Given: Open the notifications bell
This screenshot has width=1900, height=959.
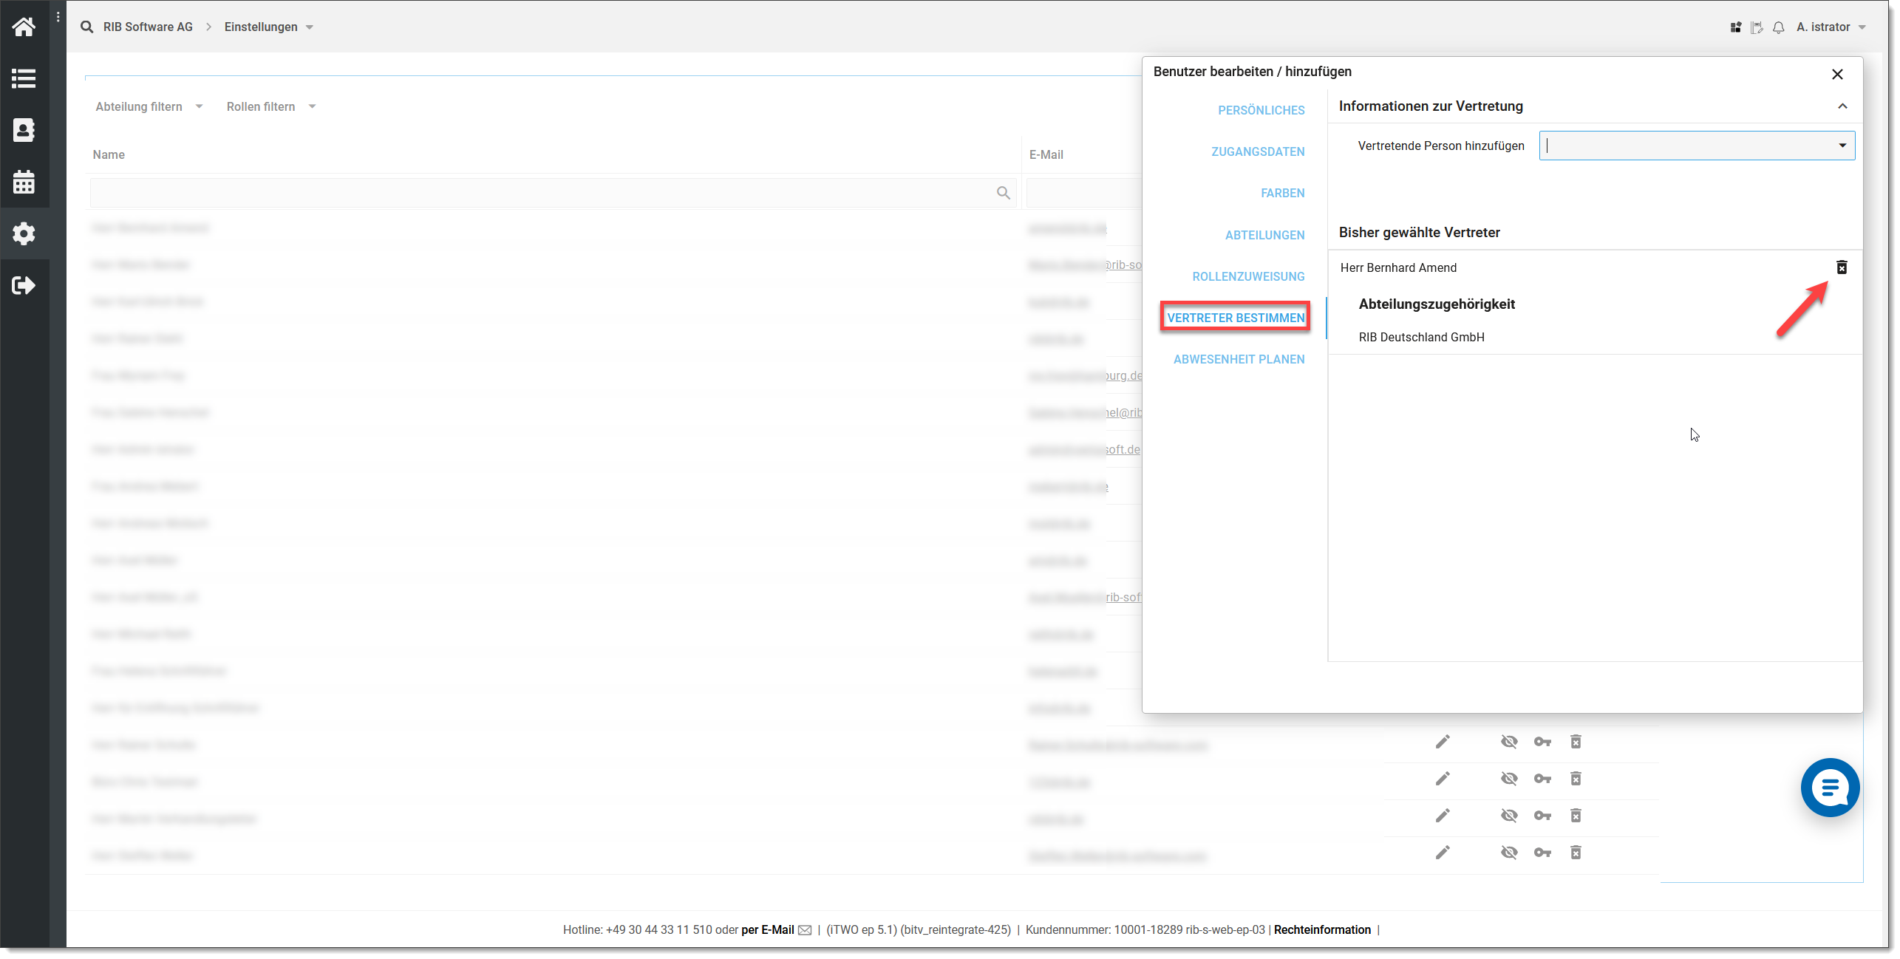Looking at the screenshot, I should click(x=1779, y=27).
